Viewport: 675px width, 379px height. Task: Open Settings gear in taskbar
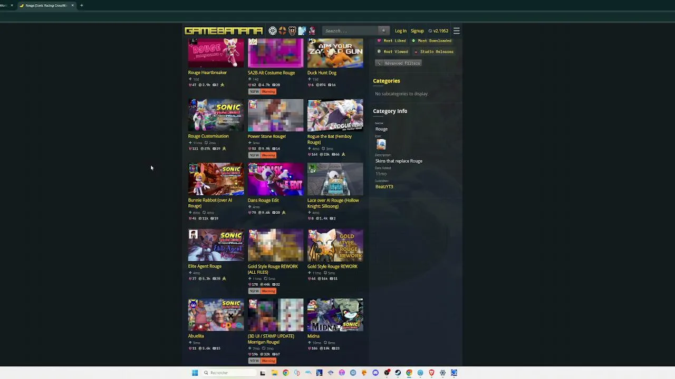tap(442, 373)
